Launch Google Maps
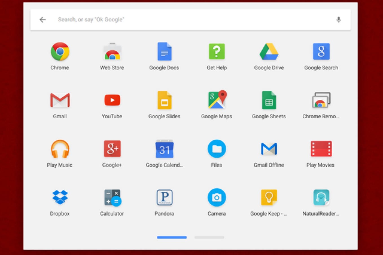This screenshot has width=383, height=255. point(216,100)
